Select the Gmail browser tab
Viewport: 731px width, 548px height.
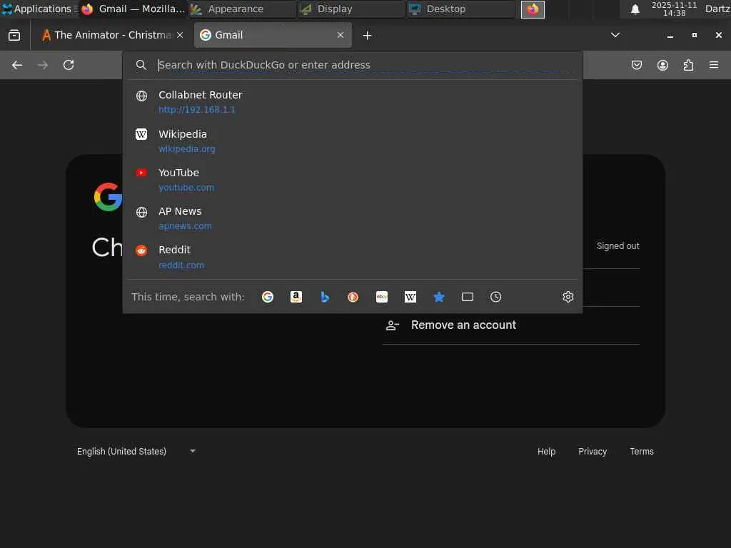point(273,35)
